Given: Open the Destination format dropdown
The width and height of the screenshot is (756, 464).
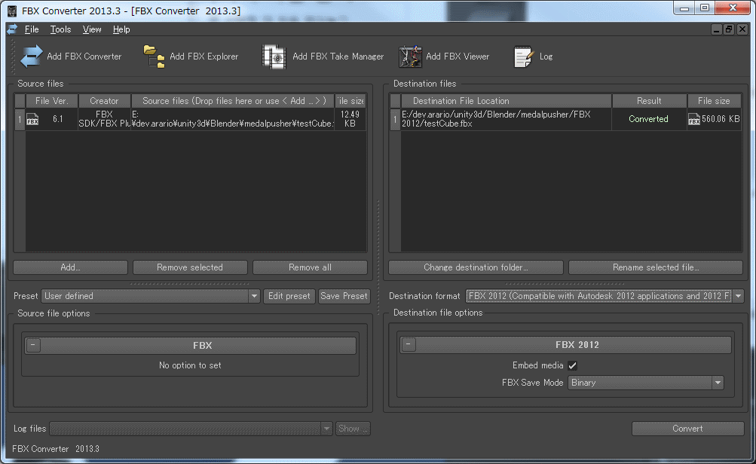Looking at the screenshot, I should [x=604, y=296].
